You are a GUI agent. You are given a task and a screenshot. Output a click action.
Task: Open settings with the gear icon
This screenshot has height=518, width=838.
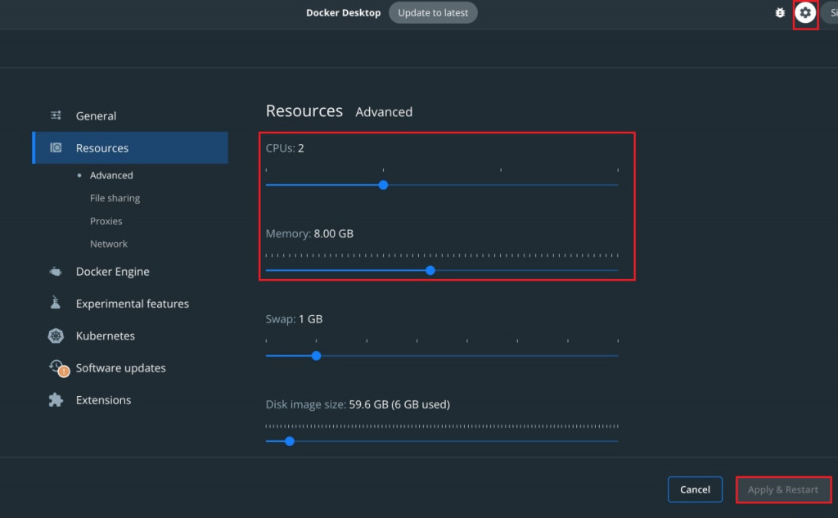[805, 13]
